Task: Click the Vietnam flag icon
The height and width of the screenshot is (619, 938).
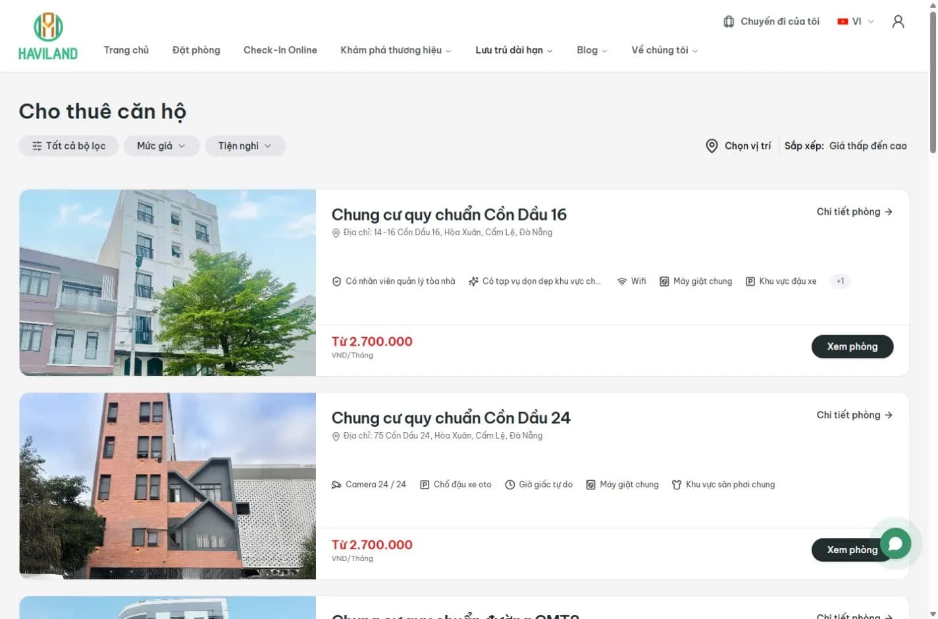Action: point(842,22)
